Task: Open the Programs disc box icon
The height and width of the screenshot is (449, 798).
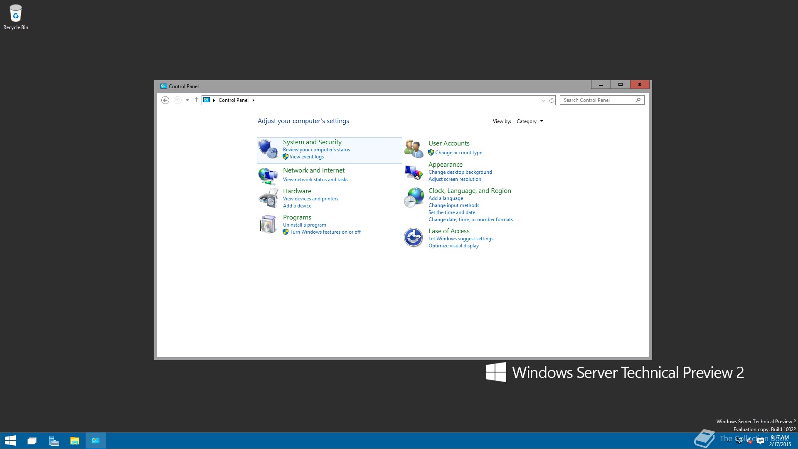Action: pyautogui.click(x=268, y=224)
